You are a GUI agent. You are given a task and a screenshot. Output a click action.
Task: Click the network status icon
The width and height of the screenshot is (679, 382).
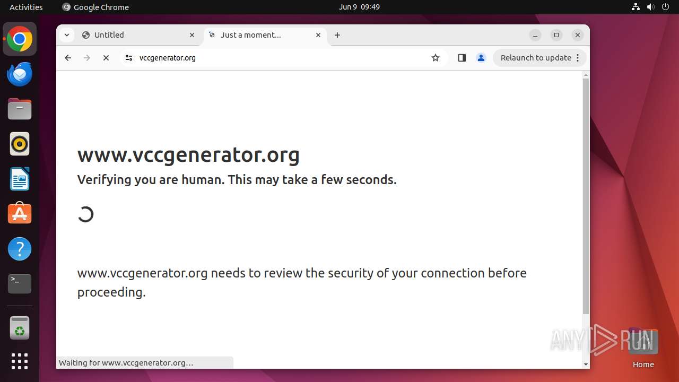point(636,7)
